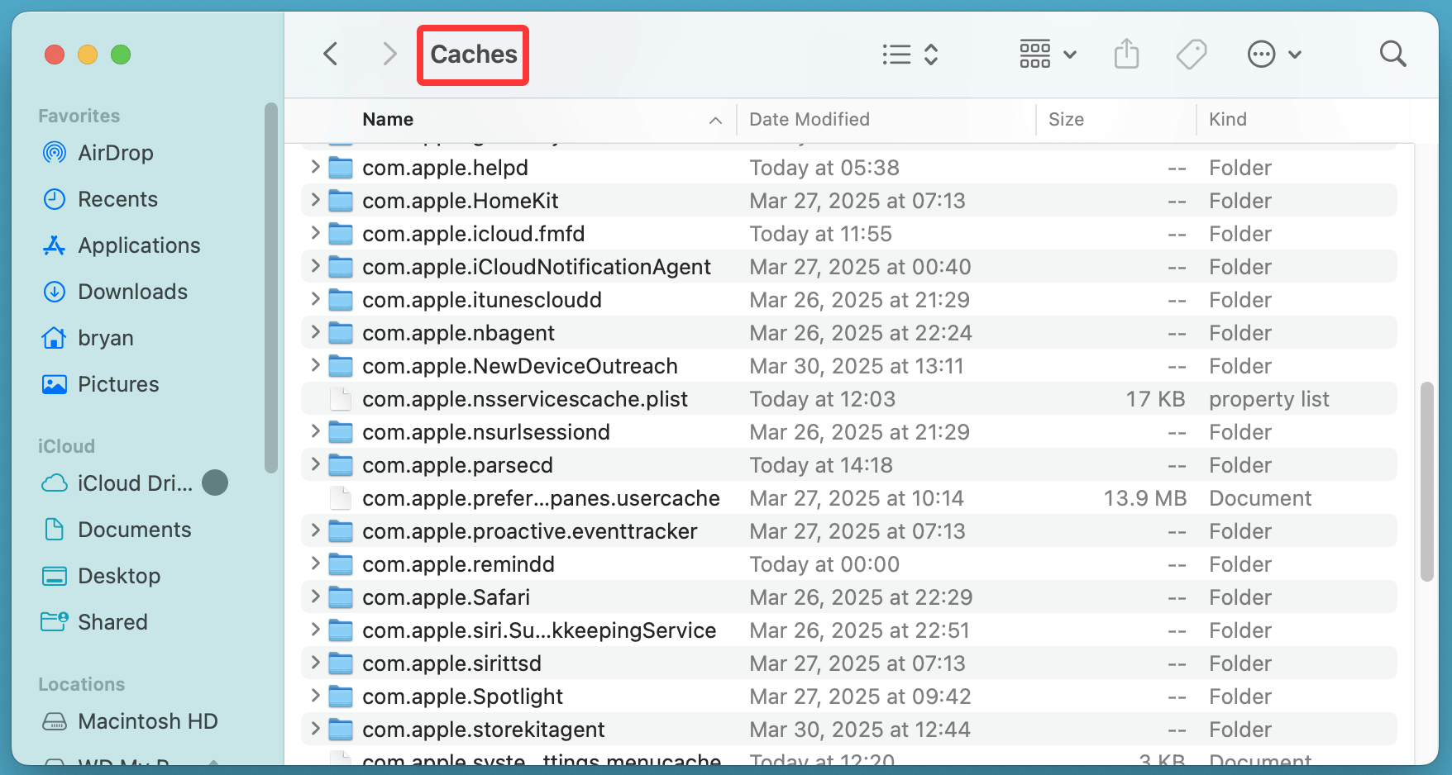
Task: Open AirDrop from the sidebar
Action: tap(115, 152)
